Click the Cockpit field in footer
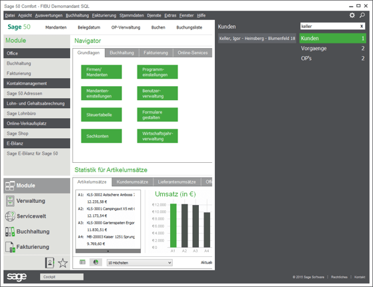The height and width of the screenshot is (287, 373). point(61,277)
